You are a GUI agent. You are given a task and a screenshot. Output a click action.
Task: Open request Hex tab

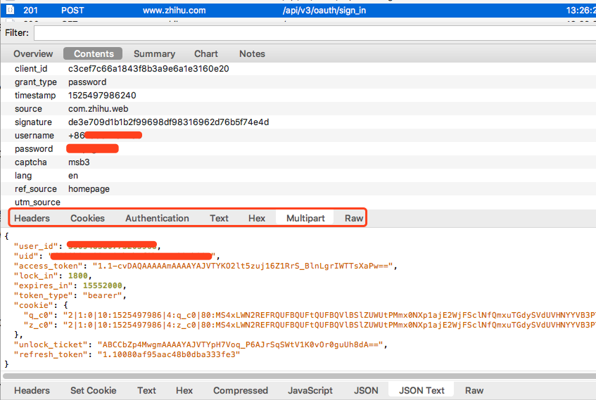tap(257, 219)
